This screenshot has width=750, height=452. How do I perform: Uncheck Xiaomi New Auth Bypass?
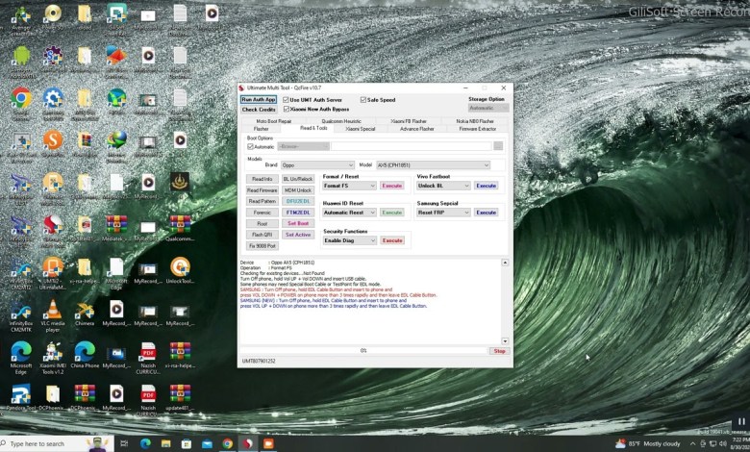[x=287, y=110]
